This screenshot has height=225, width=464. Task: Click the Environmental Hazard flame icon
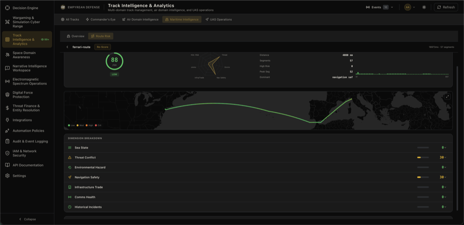click(70, 167)
